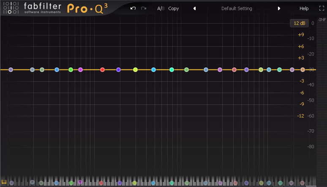This screenshot has height=187, width=327.
Task: Toggle full screen mode icon
Action: [x=322, y=8]
